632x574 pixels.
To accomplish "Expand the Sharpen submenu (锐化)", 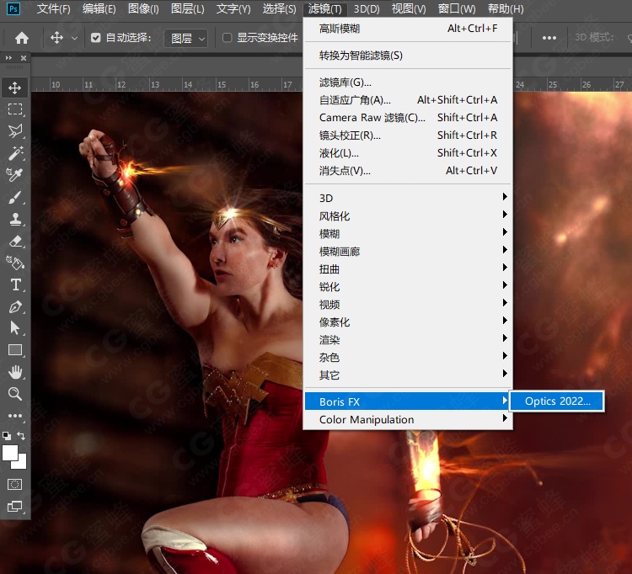I will coord(408,287).
